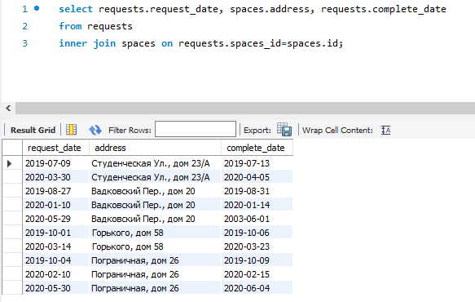Select complete_date cell 2020-03-23
The width and height of the screenshot is (475, 302).
257,246
